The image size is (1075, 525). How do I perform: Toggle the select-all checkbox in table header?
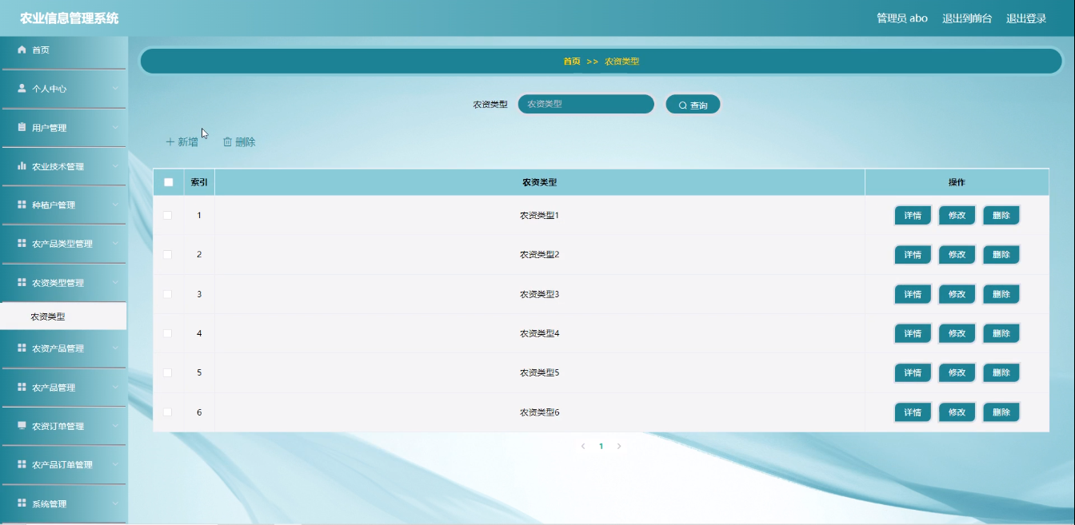(x=168, y=182)
